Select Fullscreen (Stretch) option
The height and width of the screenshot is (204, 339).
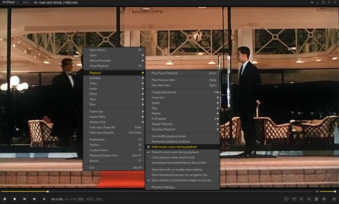tap(114, 133)
